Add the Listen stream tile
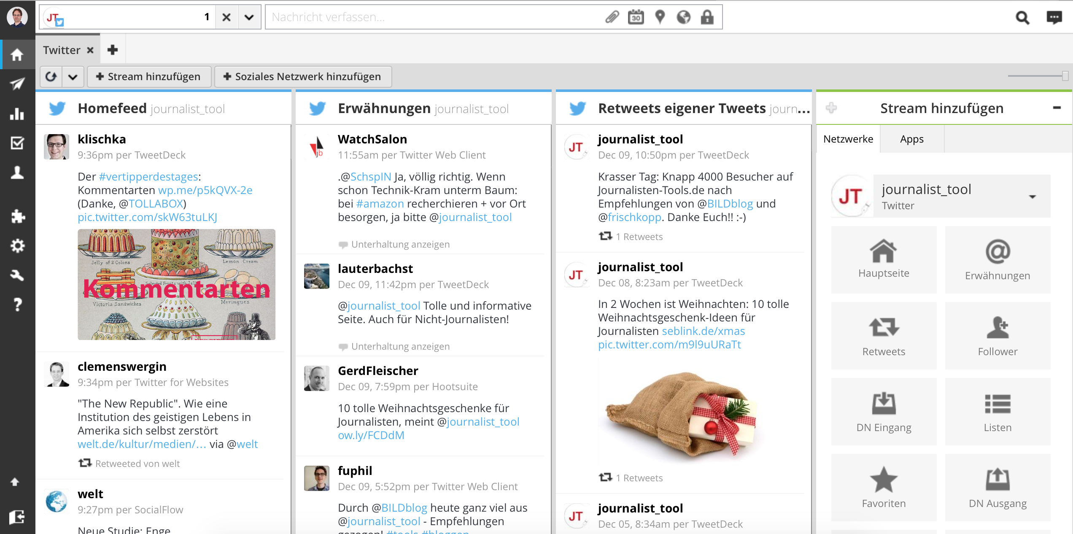The width and height of the screenshot is (1073, 534). click(998, 412)
